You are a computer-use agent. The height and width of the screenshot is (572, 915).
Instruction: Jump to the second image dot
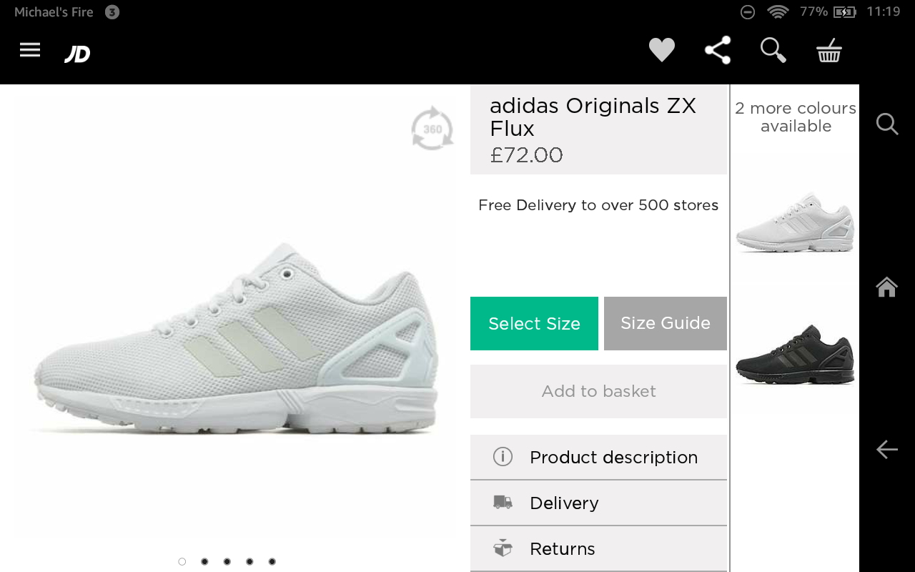[204, 561]
